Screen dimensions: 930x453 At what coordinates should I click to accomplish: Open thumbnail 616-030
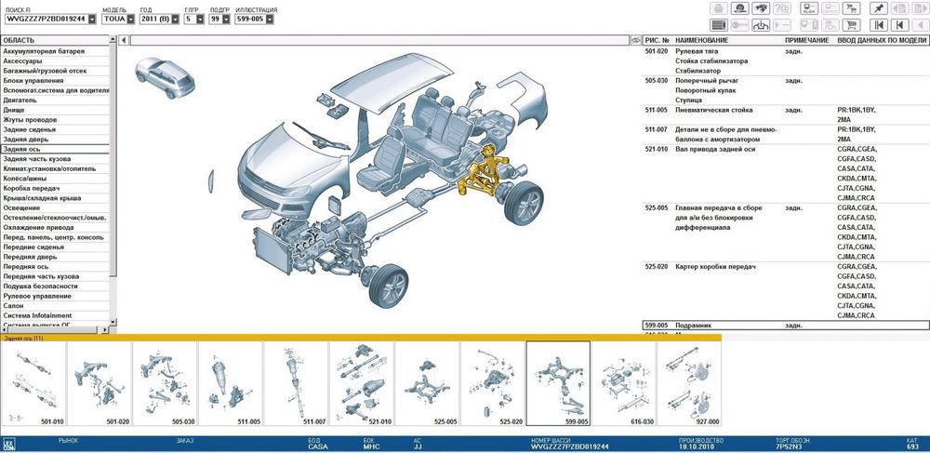pos(623,383)
